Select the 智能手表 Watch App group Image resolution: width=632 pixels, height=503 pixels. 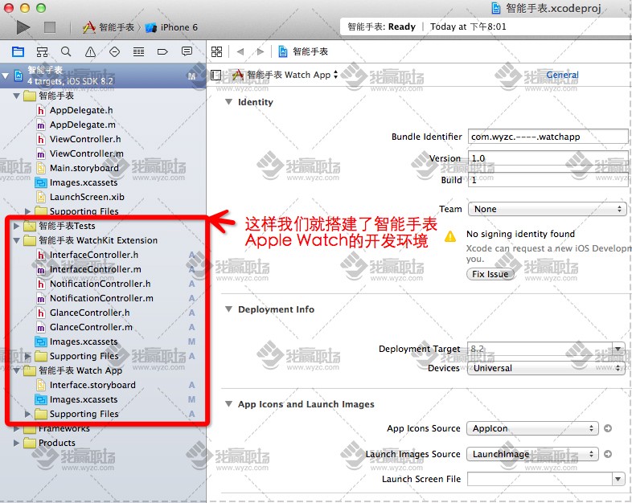(80, 370)
